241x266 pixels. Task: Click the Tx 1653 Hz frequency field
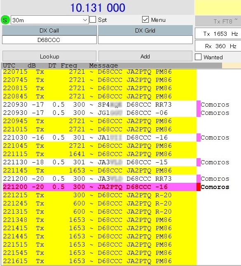(x=218, y=34)
